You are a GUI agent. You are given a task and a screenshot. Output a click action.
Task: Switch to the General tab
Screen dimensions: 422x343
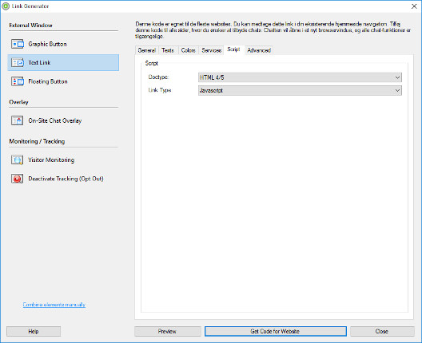pyautogui.click(x=147, y=50)
